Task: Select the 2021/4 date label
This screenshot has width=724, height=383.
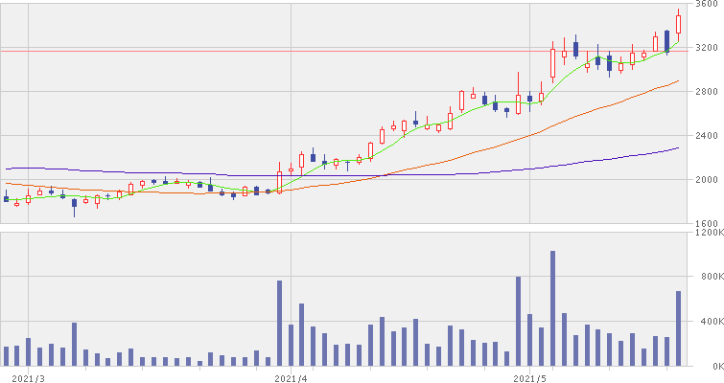Action: [x=292, y=377]
